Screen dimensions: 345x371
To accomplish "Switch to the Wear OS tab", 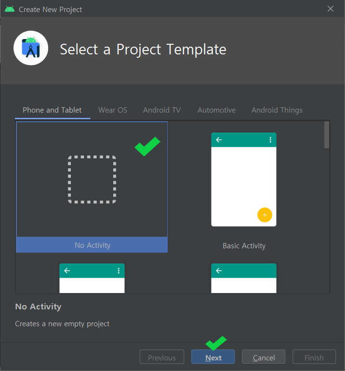I will tap(113, 110).
